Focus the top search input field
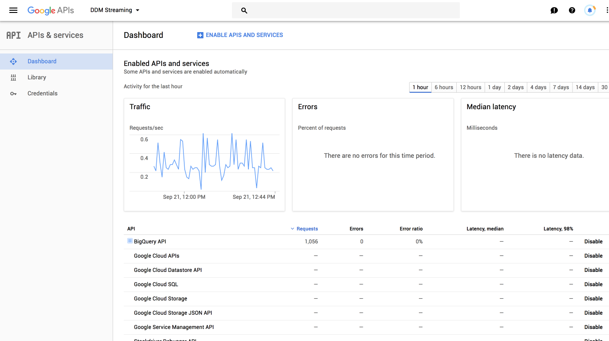 tap(346, 10)
